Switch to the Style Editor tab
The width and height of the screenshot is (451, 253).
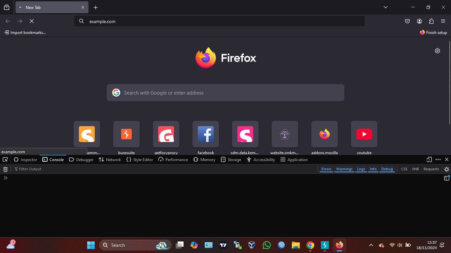click(x=140, y=159)
